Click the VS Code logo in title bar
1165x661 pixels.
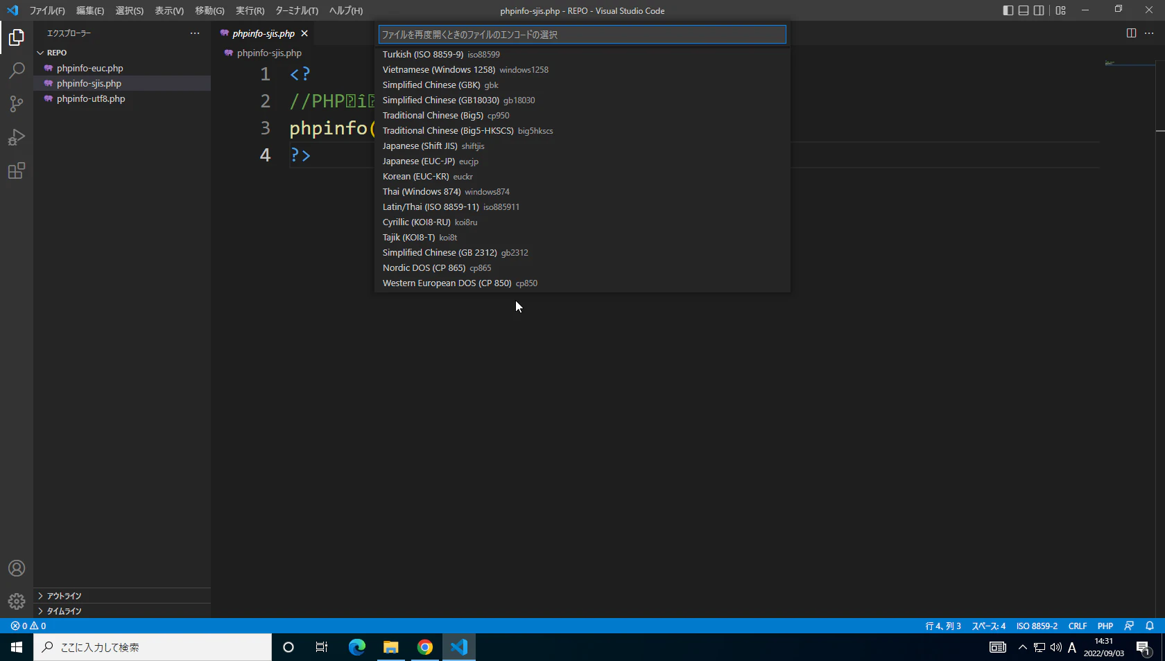(x=12, y=10)
